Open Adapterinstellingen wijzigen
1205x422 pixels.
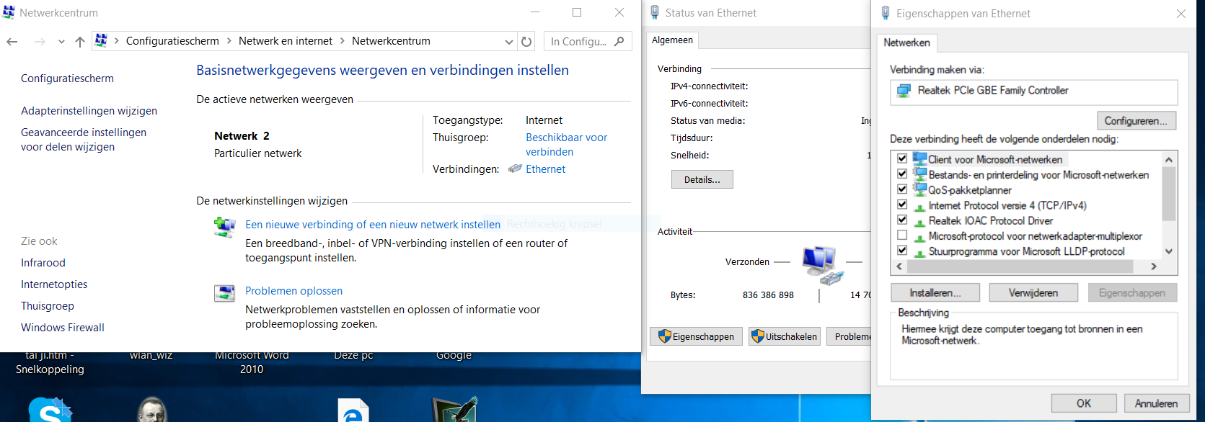tap(89, 111)
